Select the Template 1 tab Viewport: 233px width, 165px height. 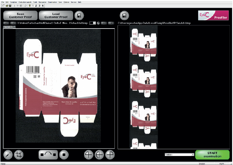coord(8,27)
